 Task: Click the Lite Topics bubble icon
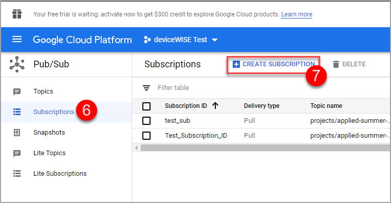[x=17, y=153]
